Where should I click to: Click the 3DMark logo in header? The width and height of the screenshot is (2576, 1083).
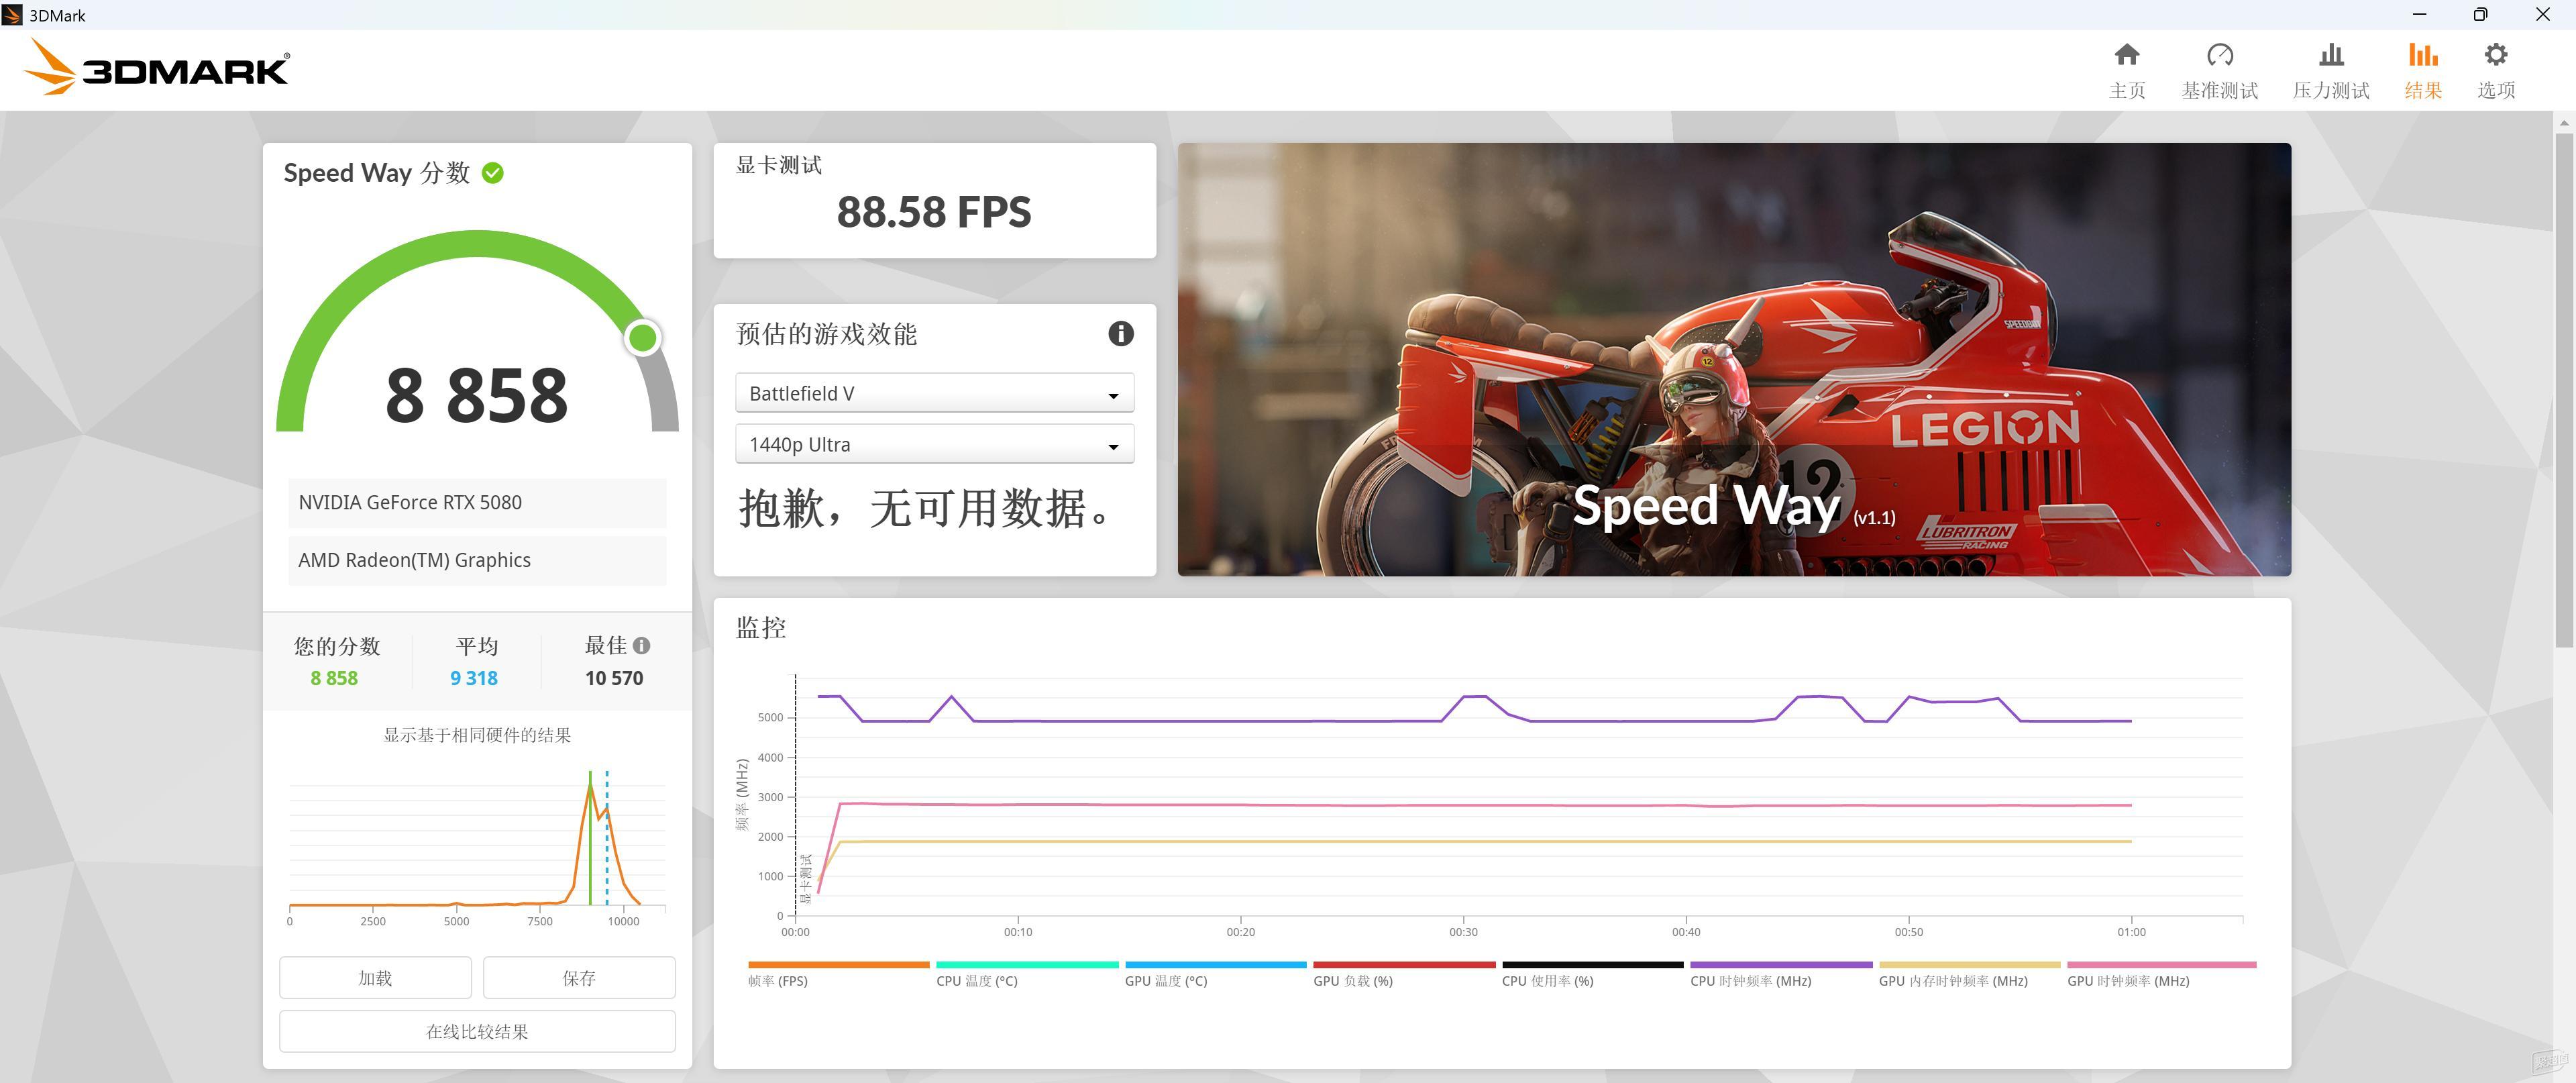[157, 67]
